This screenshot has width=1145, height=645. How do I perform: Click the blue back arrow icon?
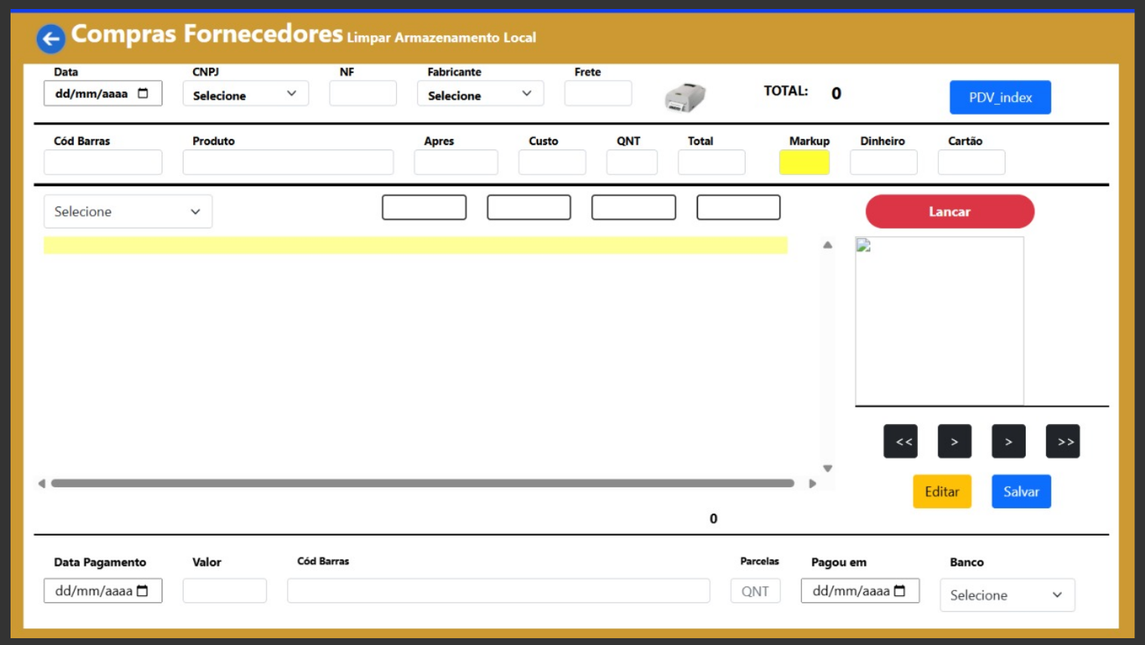point(51,38)
